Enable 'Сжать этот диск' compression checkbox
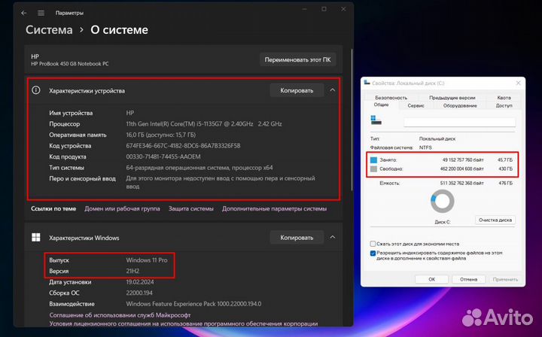This screenshot has height=337, width=542. [373, 244]
